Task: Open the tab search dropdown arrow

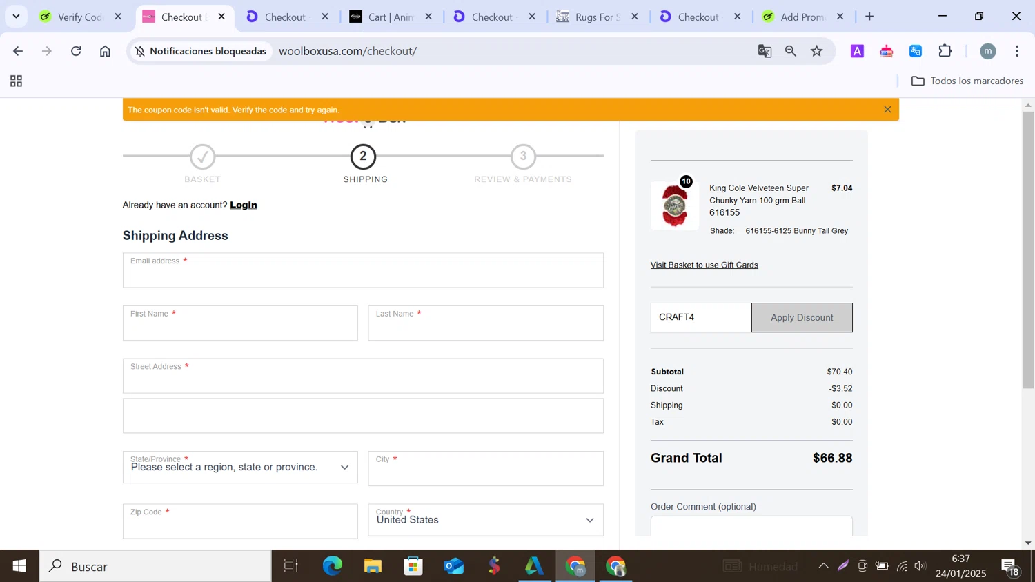Action: (x=16, y=17)
